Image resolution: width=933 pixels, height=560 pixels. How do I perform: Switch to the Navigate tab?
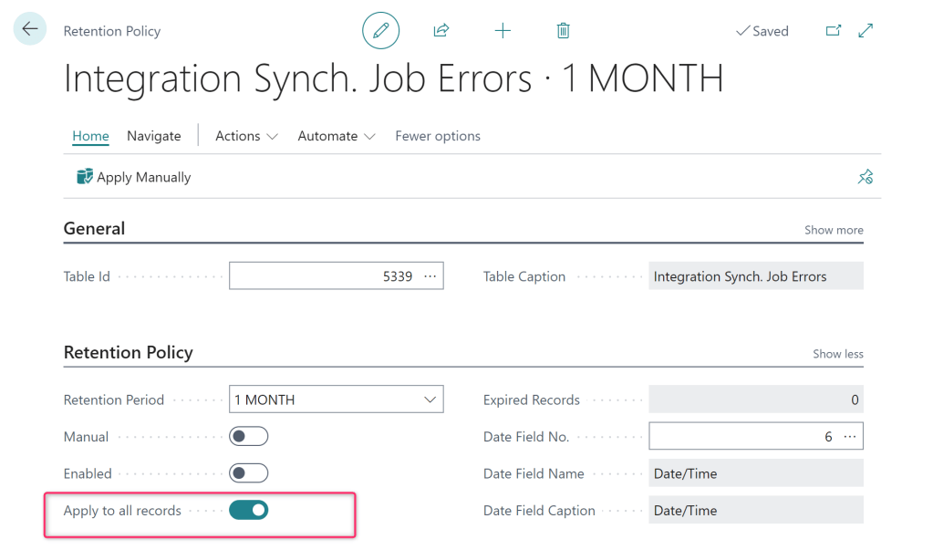[153, 136]
